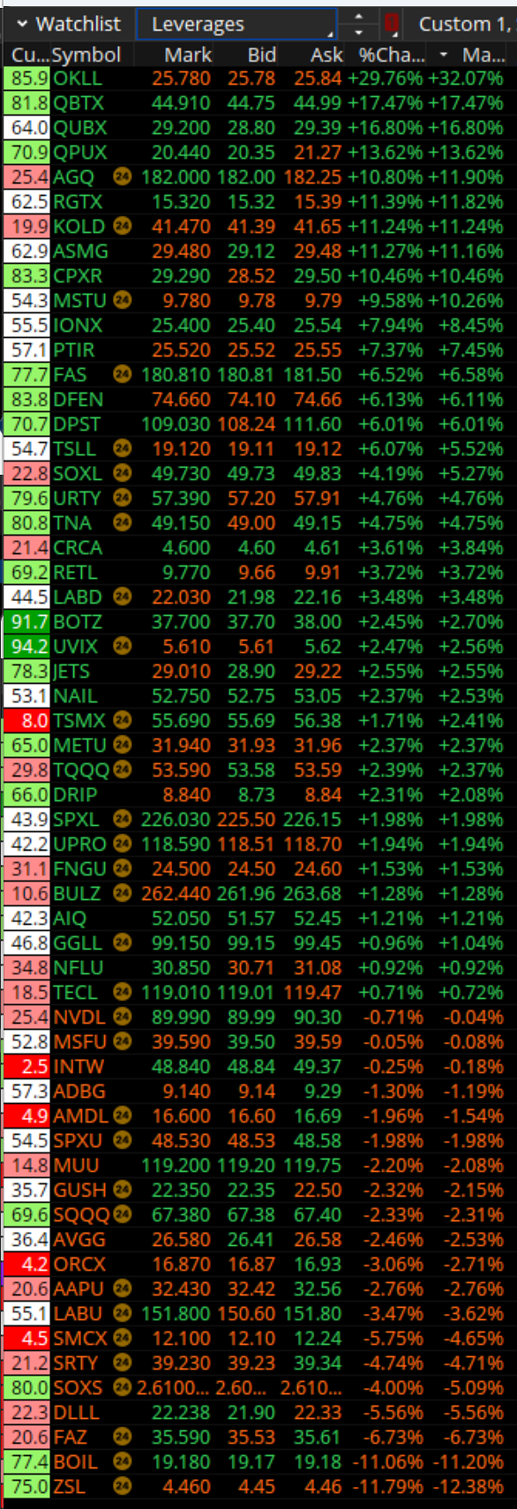Select the RGTX symbol
Image resolution: width=517 pixels, height=1509 pixels.
click(x=78, y=201)
